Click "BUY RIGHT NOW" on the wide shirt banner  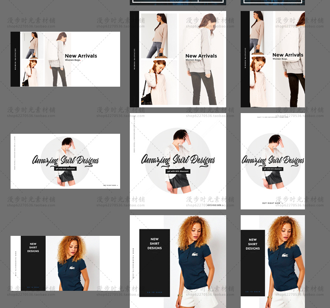[x=111, y=185]
